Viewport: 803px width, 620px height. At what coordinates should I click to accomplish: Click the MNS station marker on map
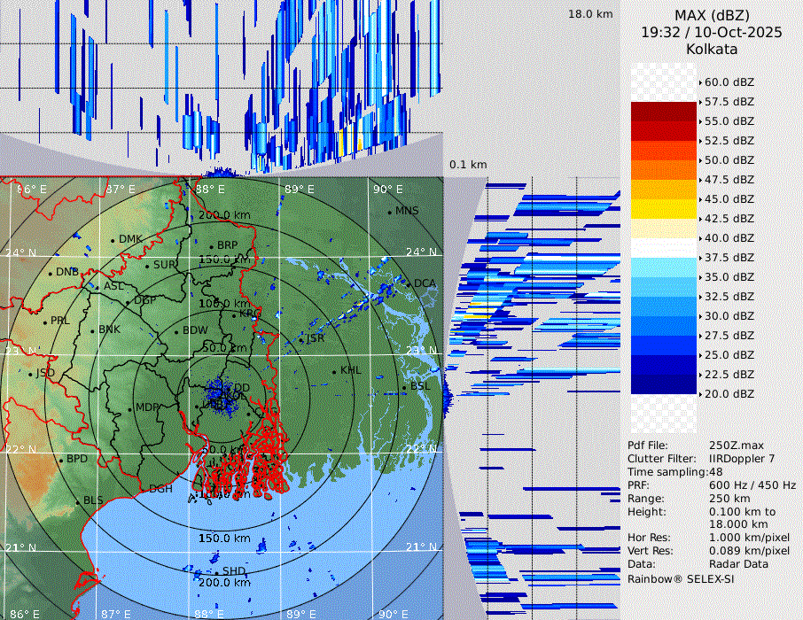click(390, 212)
